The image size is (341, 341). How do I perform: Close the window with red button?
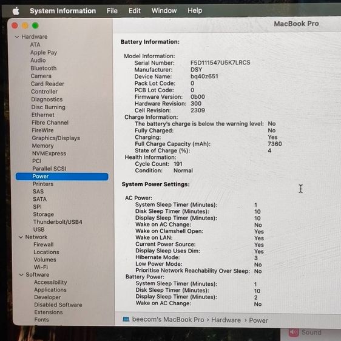click(15, 25)
